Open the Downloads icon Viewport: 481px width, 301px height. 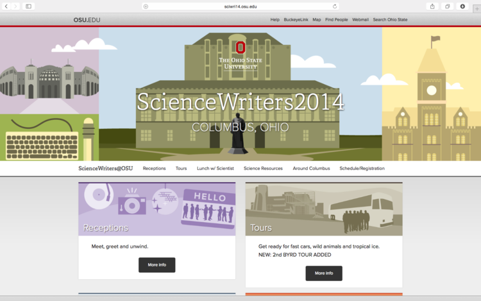(462, 6)
